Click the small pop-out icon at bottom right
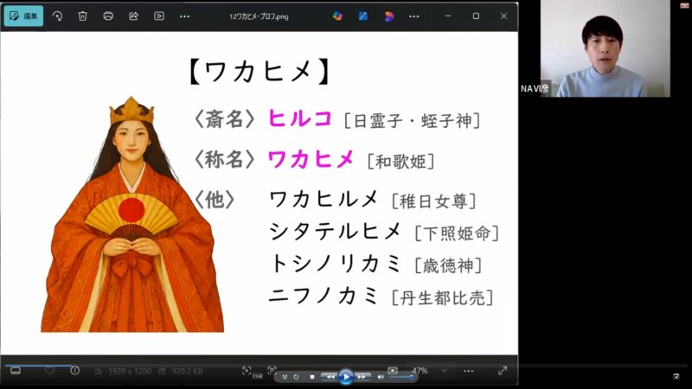 point(676,376)
